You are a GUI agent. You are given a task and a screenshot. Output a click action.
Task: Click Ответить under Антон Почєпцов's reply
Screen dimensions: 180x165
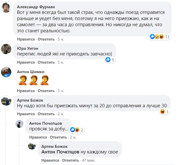point(58,137)
